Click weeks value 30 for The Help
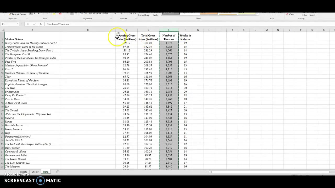Screen dimensions: 335x188 (x=185, y=88)
